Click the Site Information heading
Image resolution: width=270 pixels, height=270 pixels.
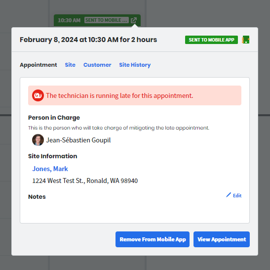tap(52, 156)
